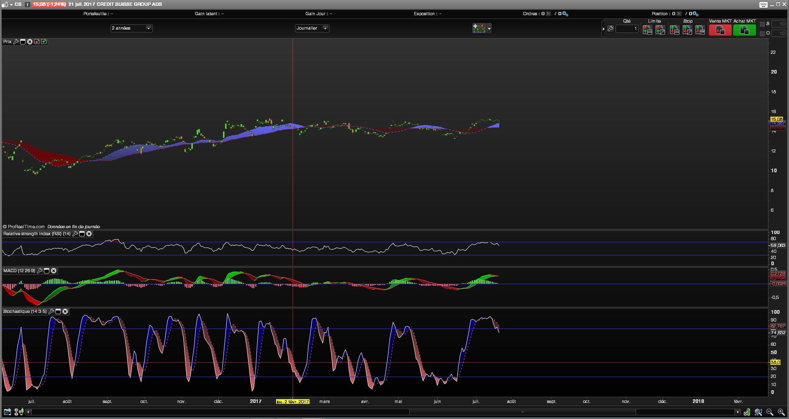This screenshot has height=419, width=789.
Task: Close the Prix panel
Action: click(x=30, y=42)
